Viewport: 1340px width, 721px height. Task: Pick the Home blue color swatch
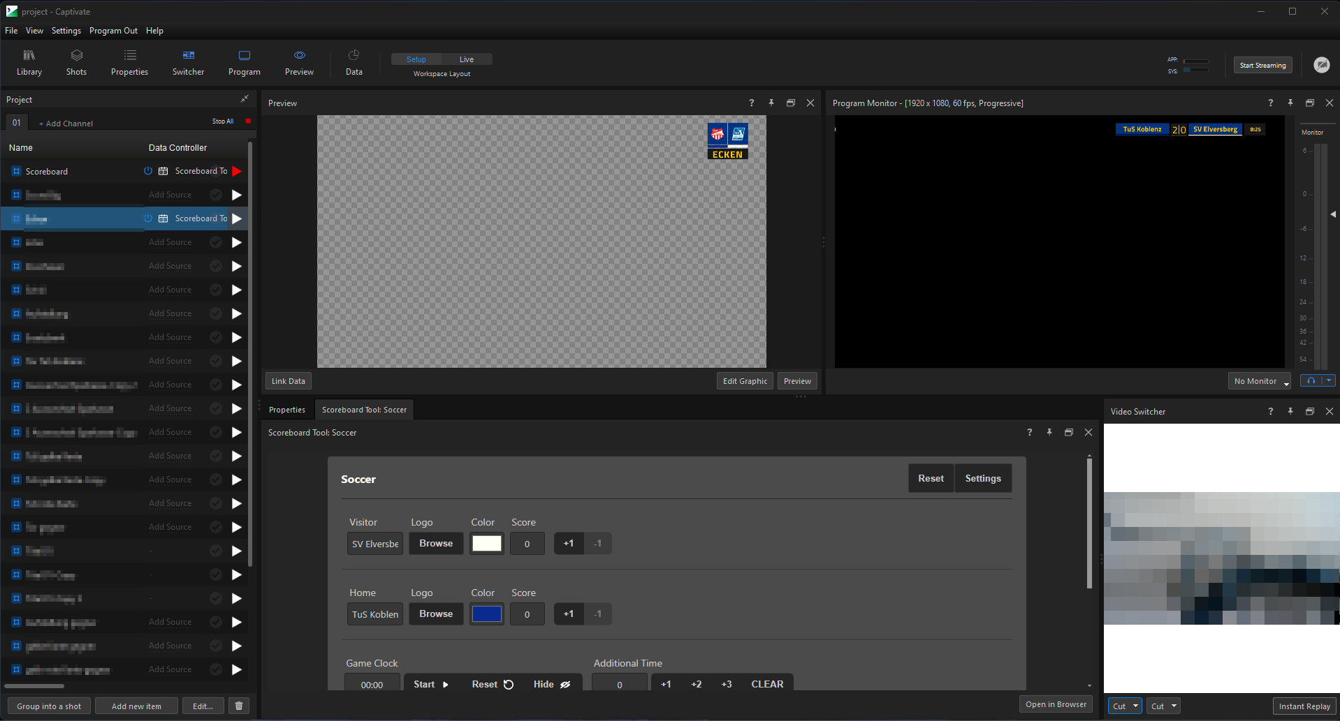tap(487, 614)
